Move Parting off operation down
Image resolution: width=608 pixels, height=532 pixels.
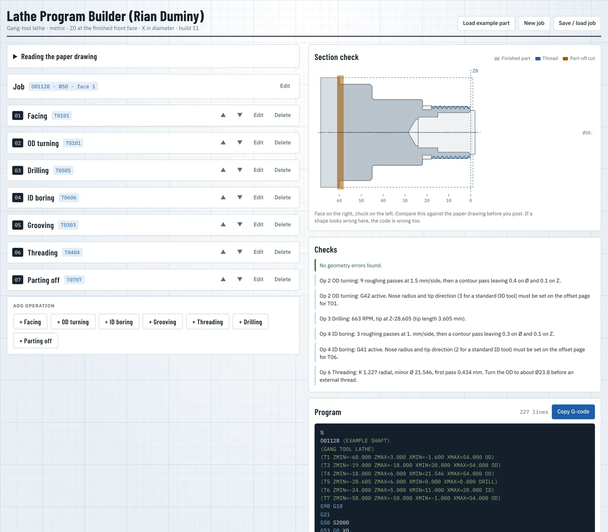click(x=240, y=279)
